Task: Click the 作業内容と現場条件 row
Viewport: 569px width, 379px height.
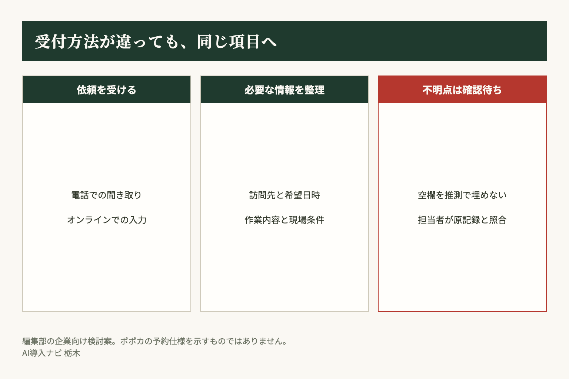Action: (284, 220)
